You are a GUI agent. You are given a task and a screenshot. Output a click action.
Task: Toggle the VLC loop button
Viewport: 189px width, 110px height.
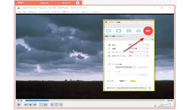tap(56, 105)
